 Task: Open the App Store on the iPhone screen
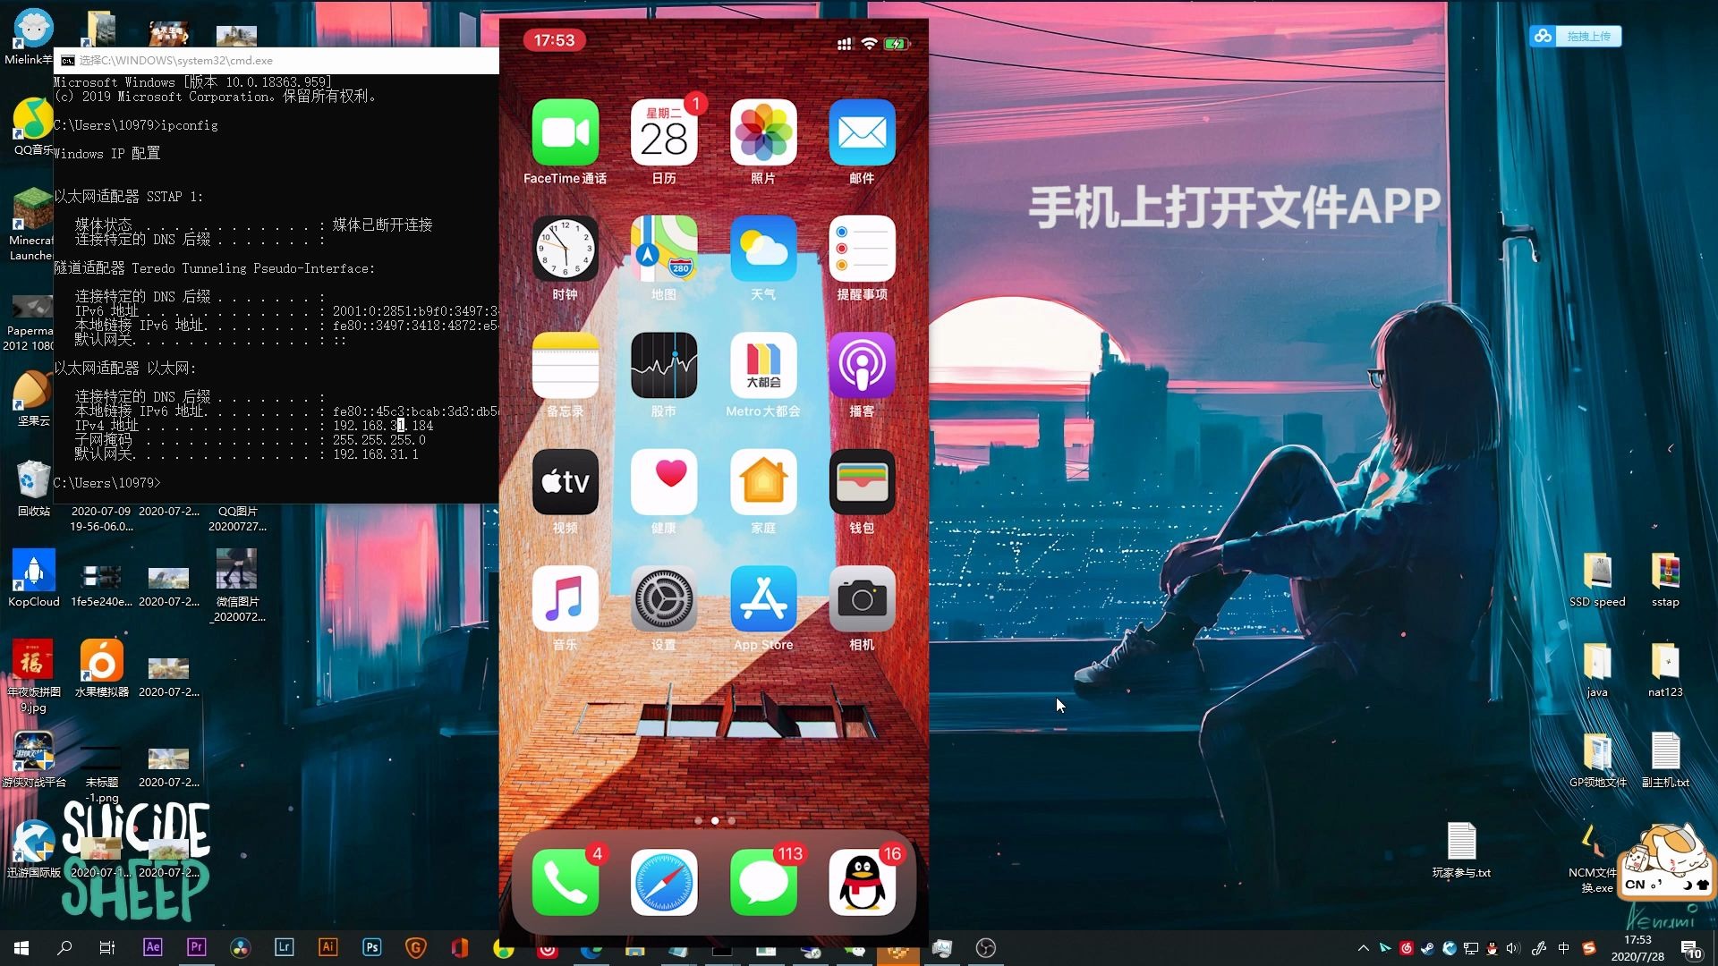[x=763, y=599]
